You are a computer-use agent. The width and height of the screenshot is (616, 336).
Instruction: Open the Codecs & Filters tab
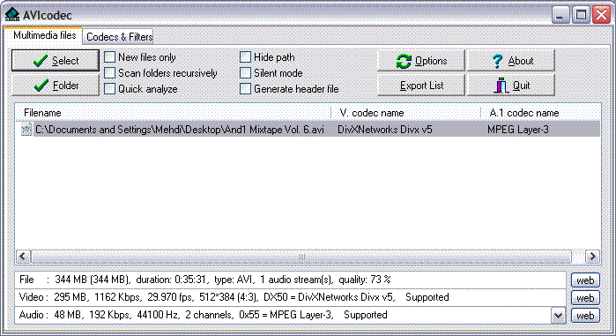coord(119,36)
